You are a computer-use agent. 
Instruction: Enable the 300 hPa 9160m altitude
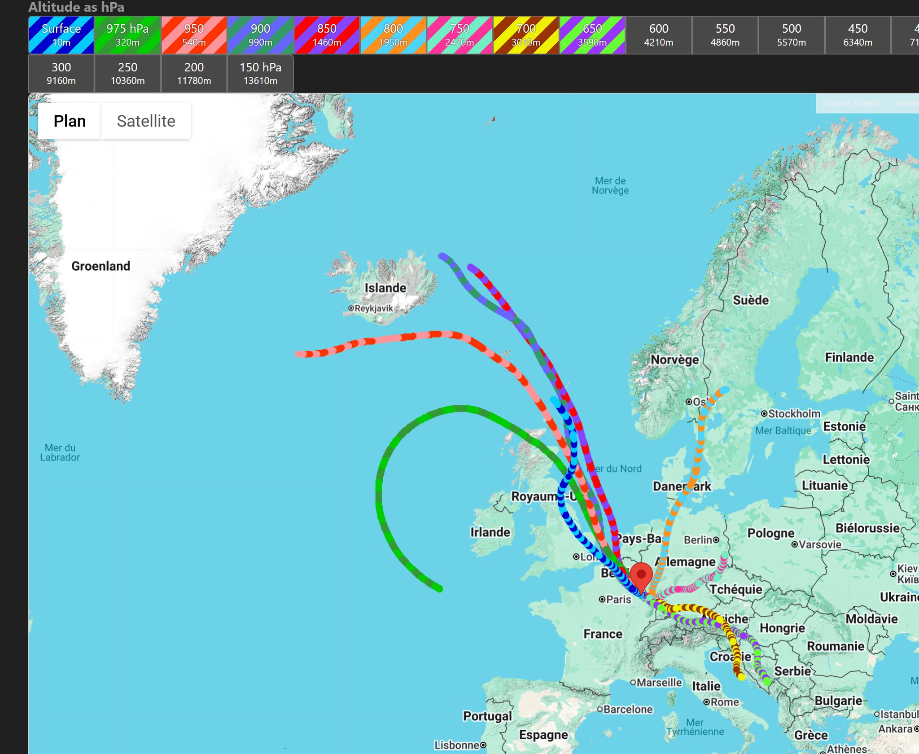(x=61, y=74)
